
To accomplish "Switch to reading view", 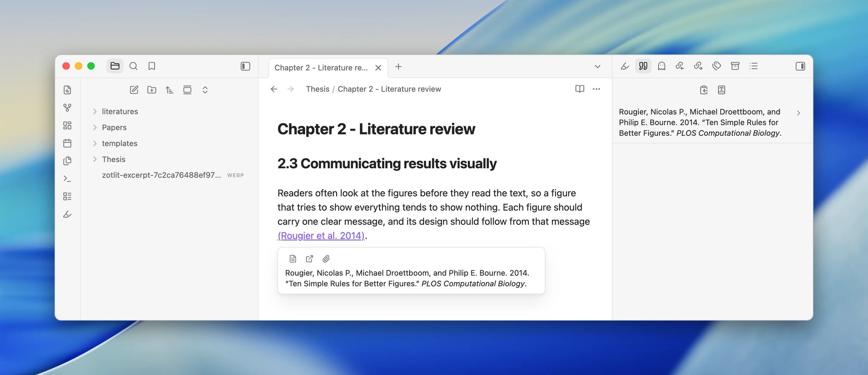I will (580, 89).
